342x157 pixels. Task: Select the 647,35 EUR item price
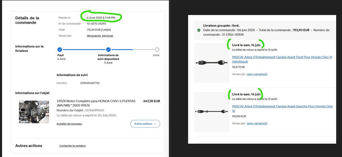coord(152,101)
